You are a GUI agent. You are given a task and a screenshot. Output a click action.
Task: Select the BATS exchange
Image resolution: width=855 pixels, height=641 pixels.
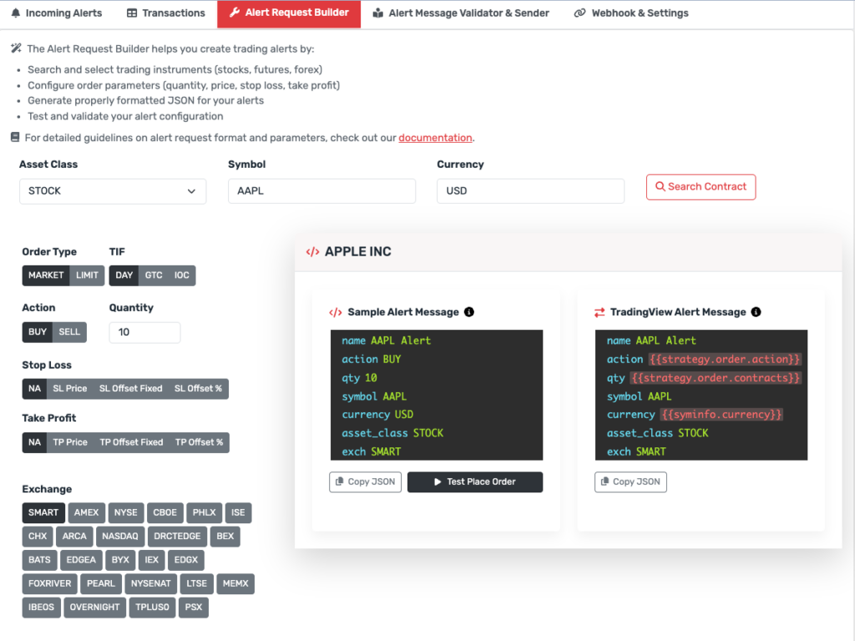pos(40,560)
